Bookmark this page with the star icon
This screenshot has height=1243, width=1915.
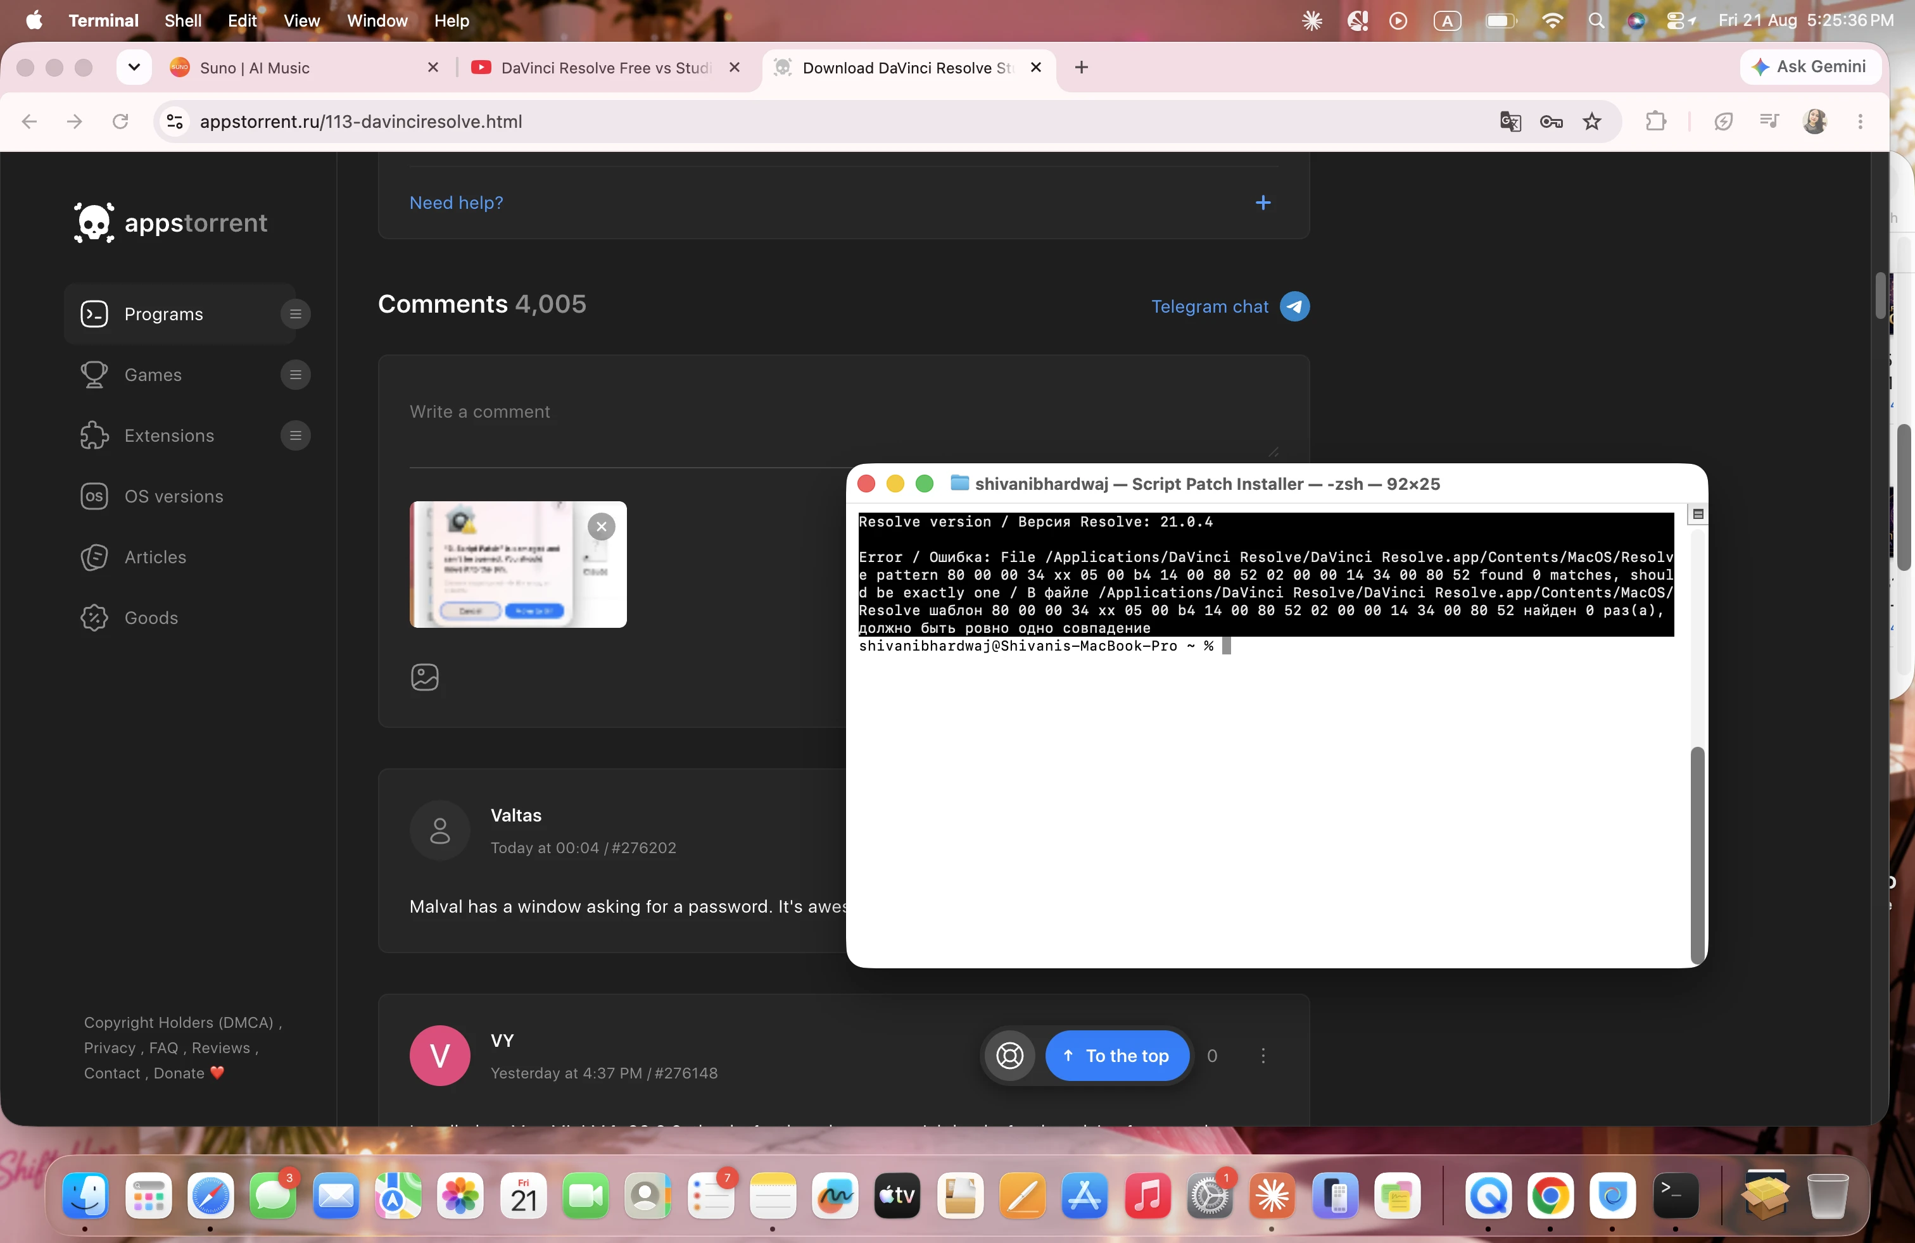(1591, 122)
